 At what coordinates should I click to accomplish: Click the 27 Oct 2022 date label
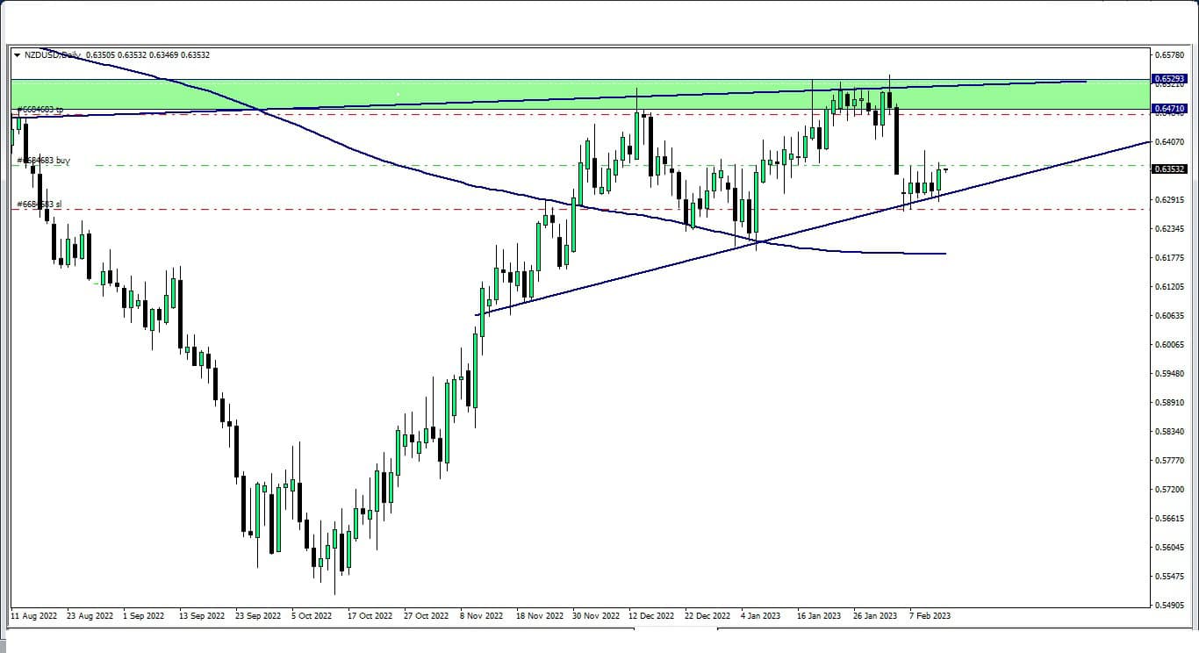[426, 615]
